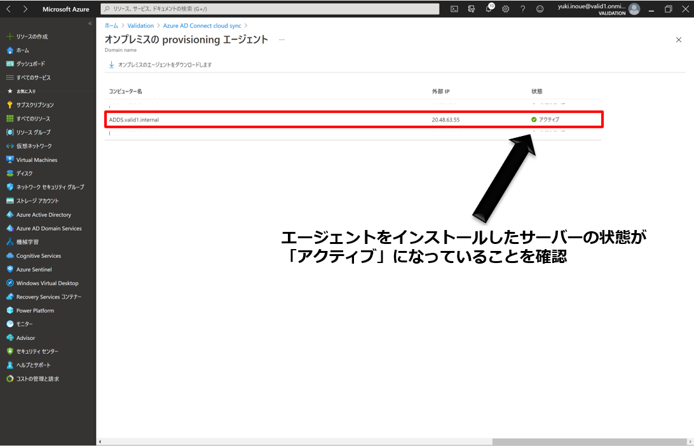Click the サブスクリプション key icon
This screenshot has width=694, height=446.
point(10,105)
